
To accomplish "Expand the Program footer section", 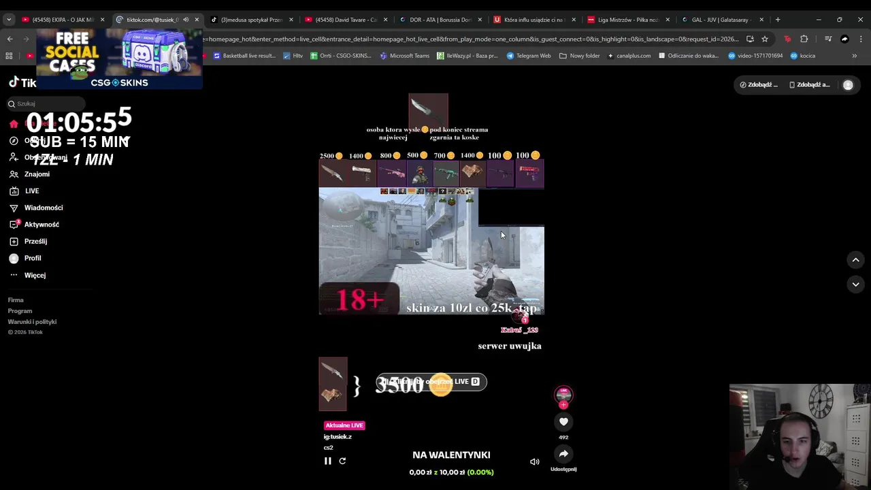I will click(20, 311).
